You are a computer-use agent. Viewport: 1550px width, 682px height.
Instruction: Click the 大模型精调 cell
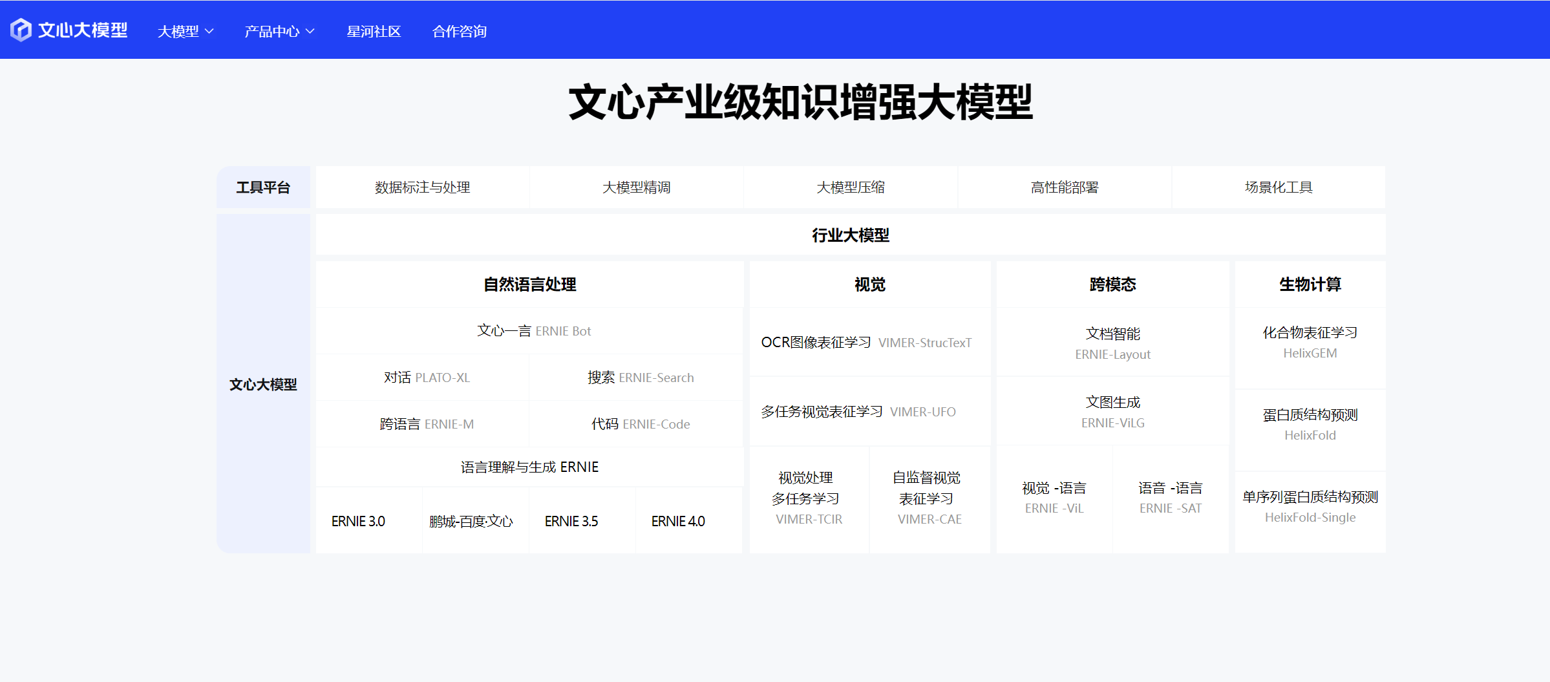click(x=636, y=187)
